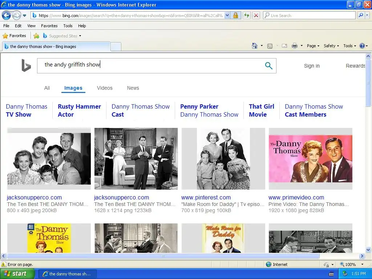Click Danny Thomas TV Show suggestion
372x279 pixels.
pyautogui.click(x=27, y=110)
